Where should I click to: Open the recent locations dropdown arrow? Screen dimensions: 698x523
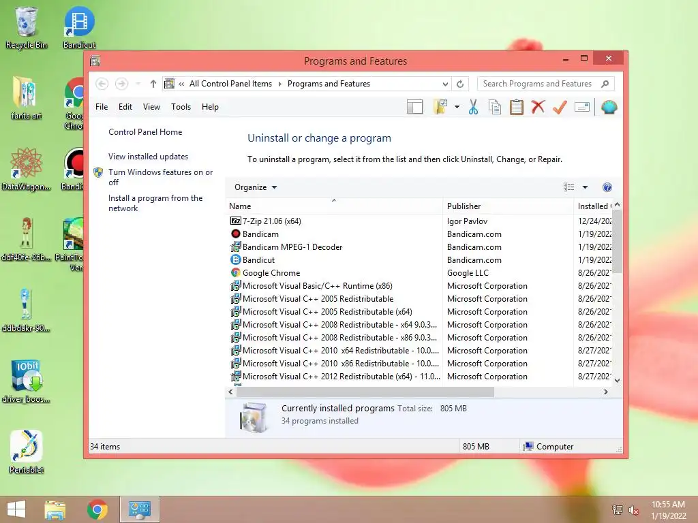(x=138, y=84)
